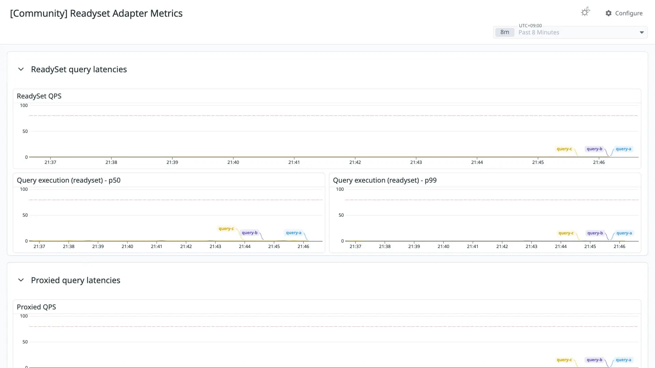Click the Configure gear icon

[x=609, y=13]
